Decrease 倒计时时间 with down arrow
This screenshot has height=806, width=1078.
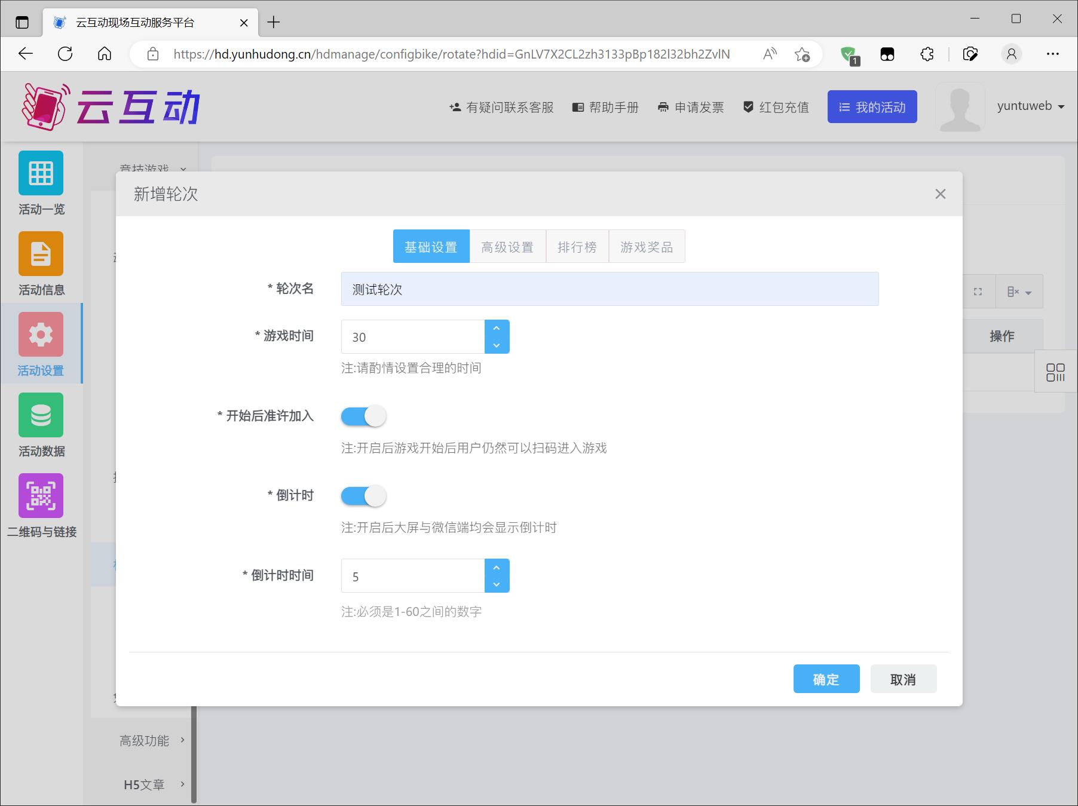497,584
